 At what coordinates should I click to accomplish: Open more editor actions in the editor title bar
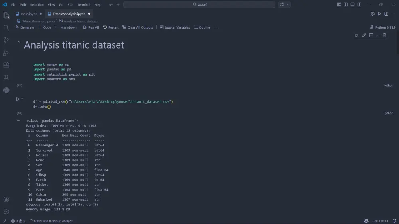click(x=393, y=14)
